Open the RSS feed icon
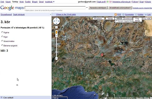The height and width of the screenshot is (99, 152). [x=116, y=14]
